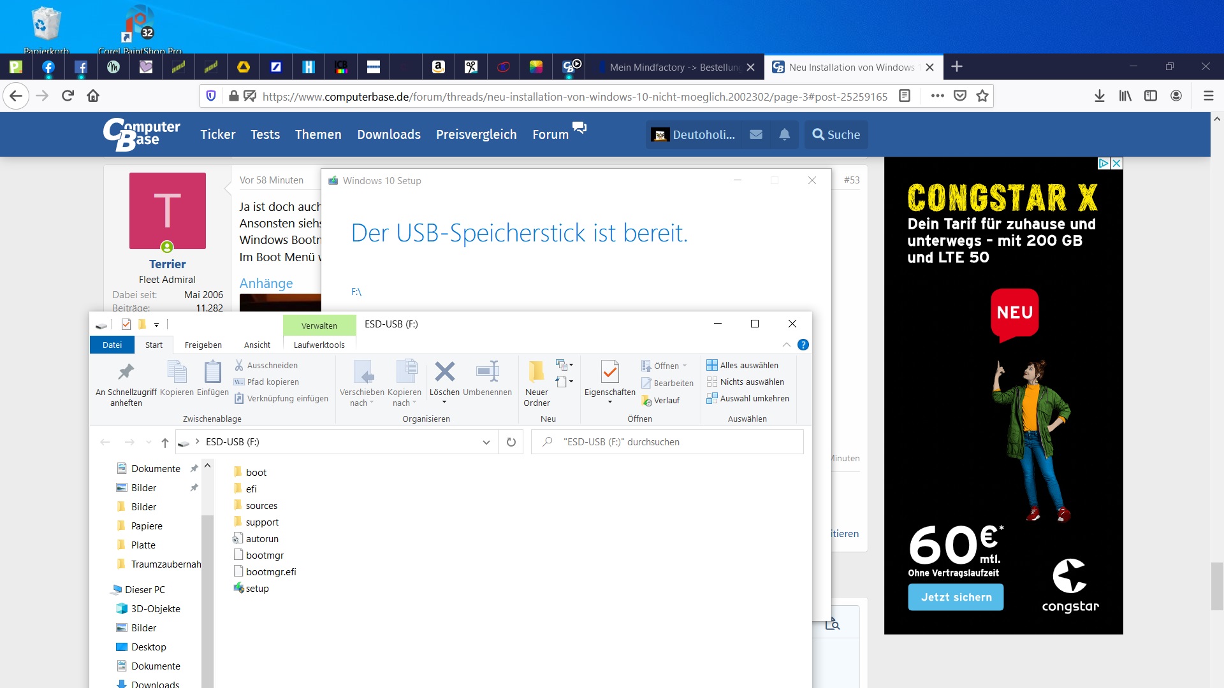Open the Löschen dropdown arrow
Image resolution: width=1224 pixels, height=688 pixels.
click(444, 403)
